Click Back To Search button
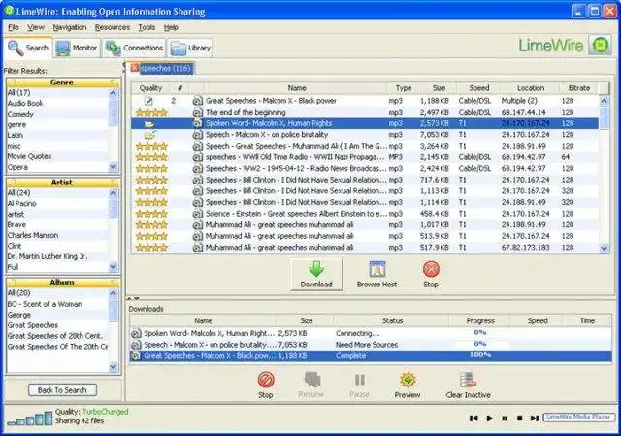Image resolution: width=621 pixels, height=436 pixels. pos(62,390)
